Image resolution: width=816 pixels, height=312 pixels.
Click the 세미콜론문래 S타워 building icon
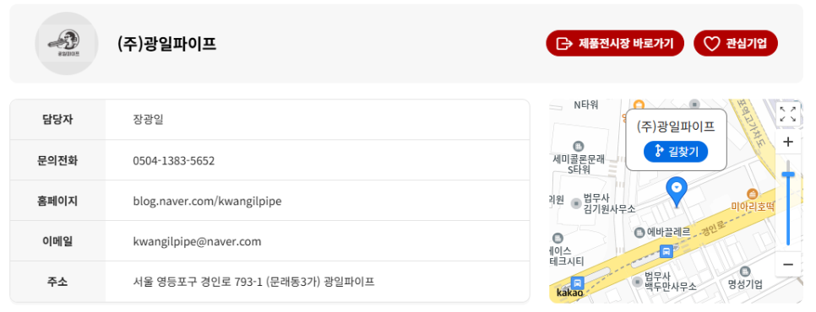[x=578, y=147]
